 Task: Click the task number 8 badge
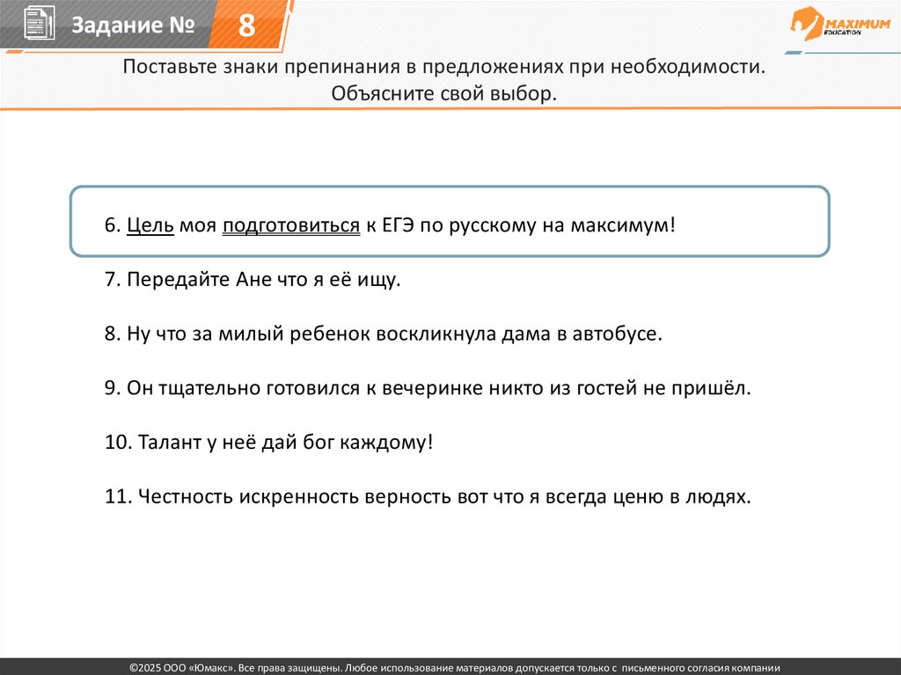(246, 25)
